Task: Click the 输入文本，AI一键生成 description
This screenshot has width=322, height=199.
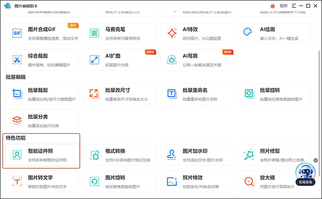Action: 279,38
